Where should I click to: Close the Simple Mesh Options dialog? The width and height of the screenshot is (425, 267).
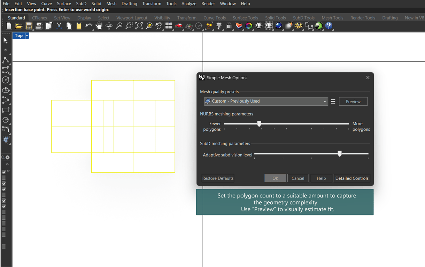point(368,78)
